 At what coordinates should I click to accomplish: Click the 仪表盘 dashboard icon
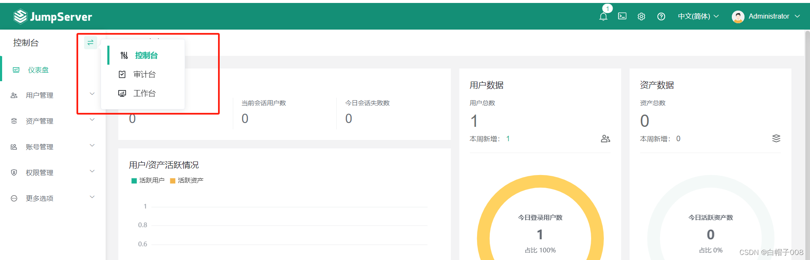point(16,70)
